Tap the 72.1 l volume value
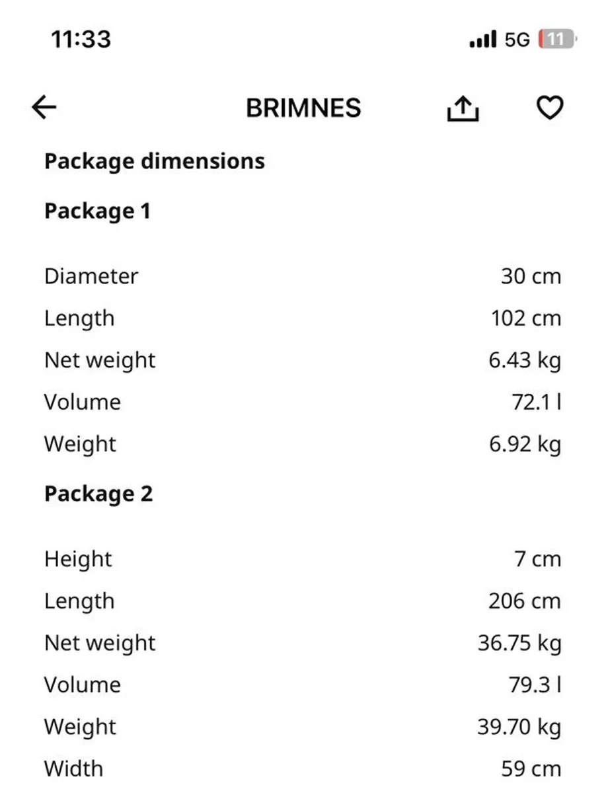606x793 pixels. [537, 402]
